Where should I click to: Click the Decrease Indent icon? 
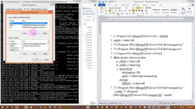[147, 8]
